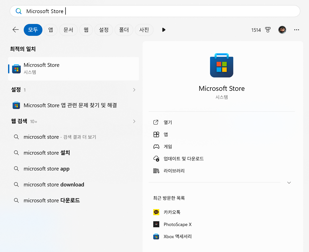Click the games (게임) controller icon
The height and width of the screenshot is (252, 309).
[x=156, y=147]
